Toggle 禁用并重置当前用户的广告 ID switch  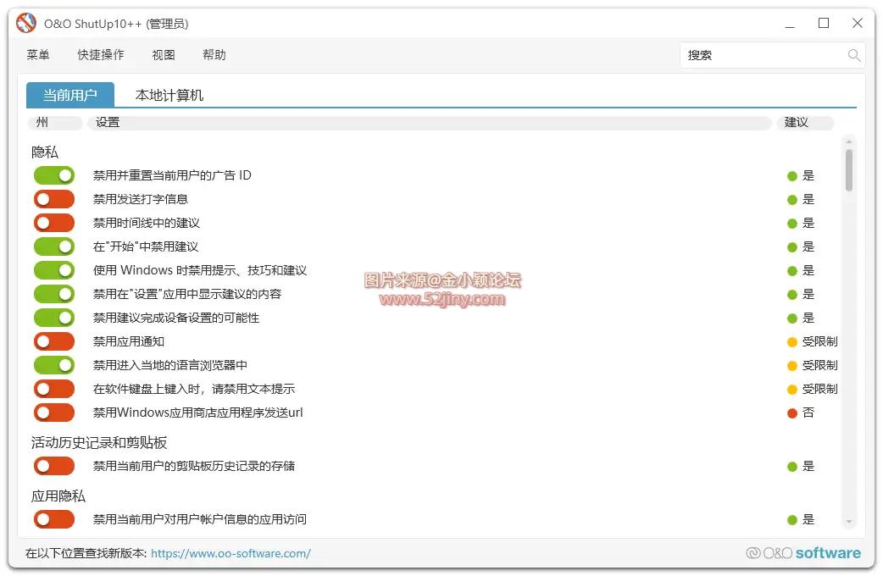pyautogui.click(x=54, y=175)
